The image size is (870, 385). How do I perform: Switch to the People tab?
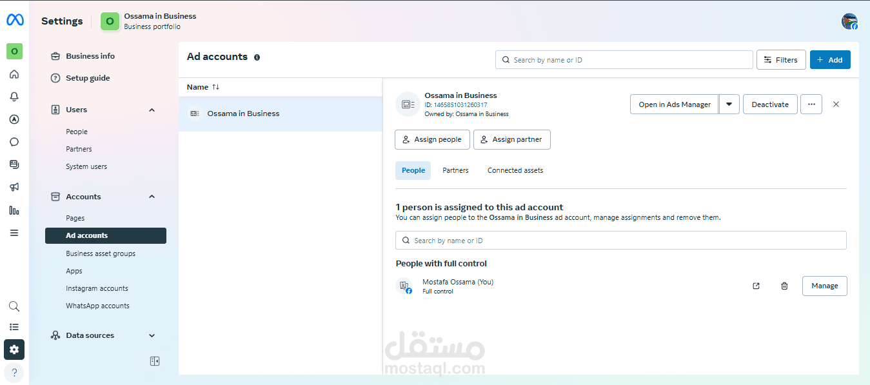[413, 170]
